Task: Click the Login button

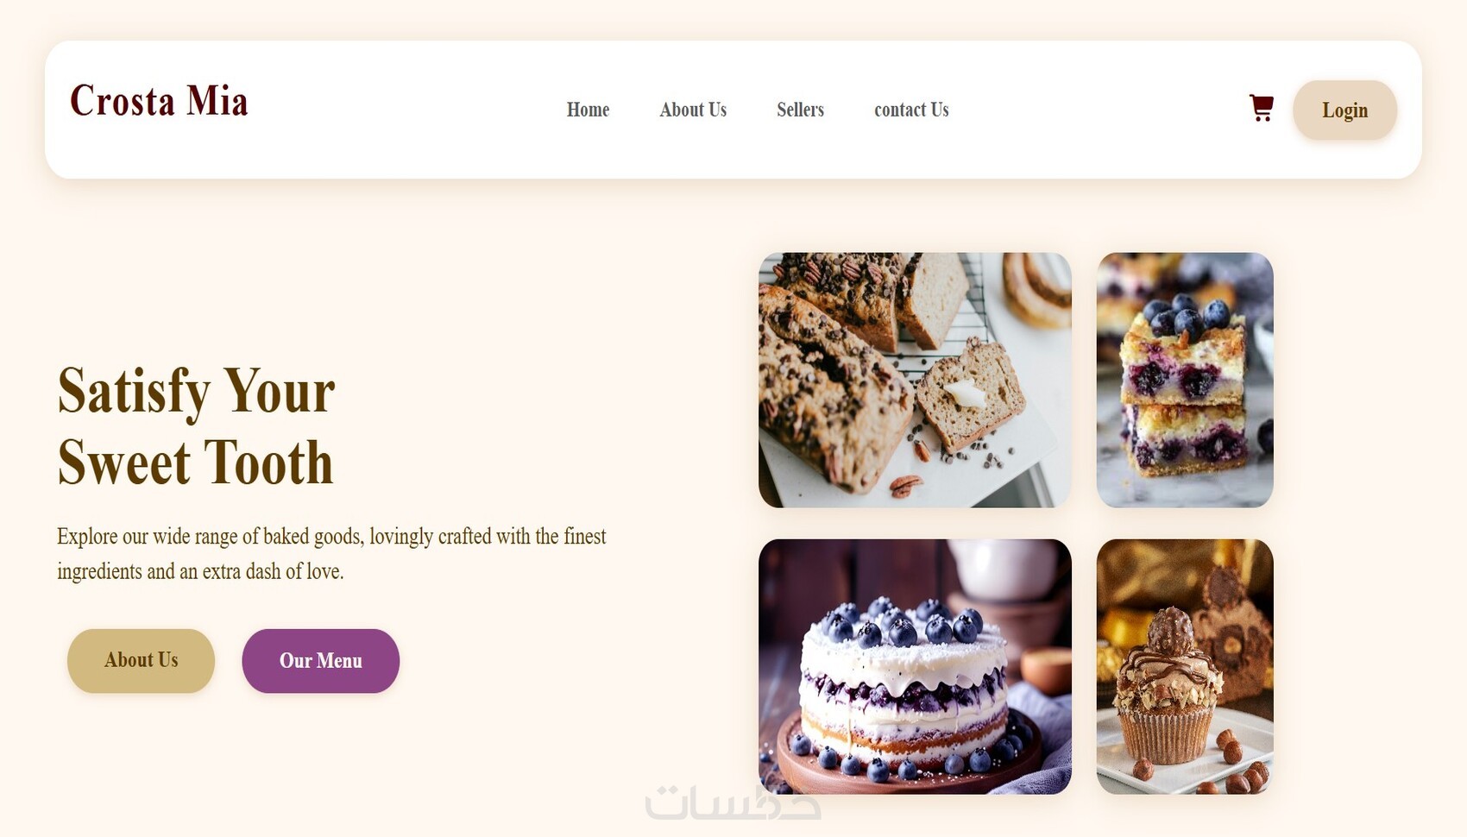Action: coord(1344,110)
